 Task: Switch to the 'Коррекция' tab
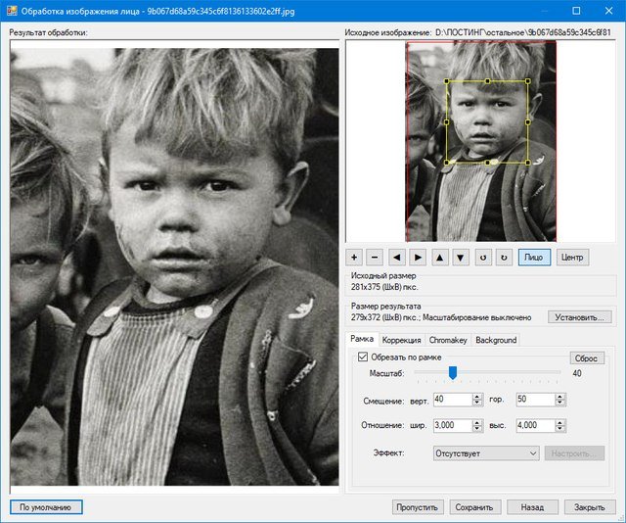point(401,340)
